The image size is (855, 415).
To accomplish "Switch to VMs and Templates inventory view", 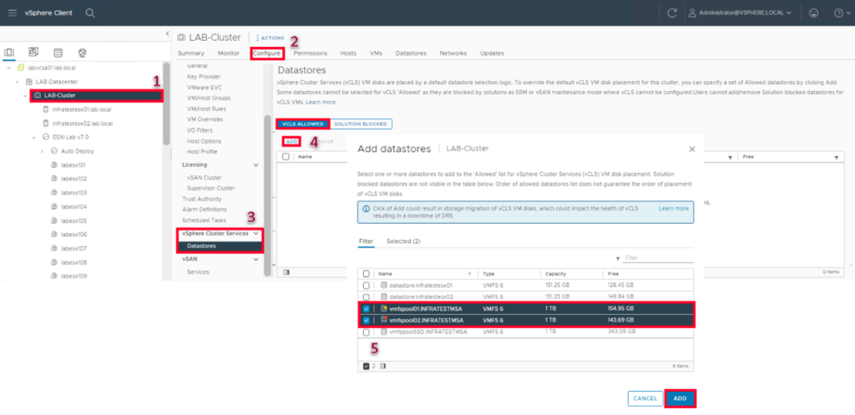I will [33, 53].
